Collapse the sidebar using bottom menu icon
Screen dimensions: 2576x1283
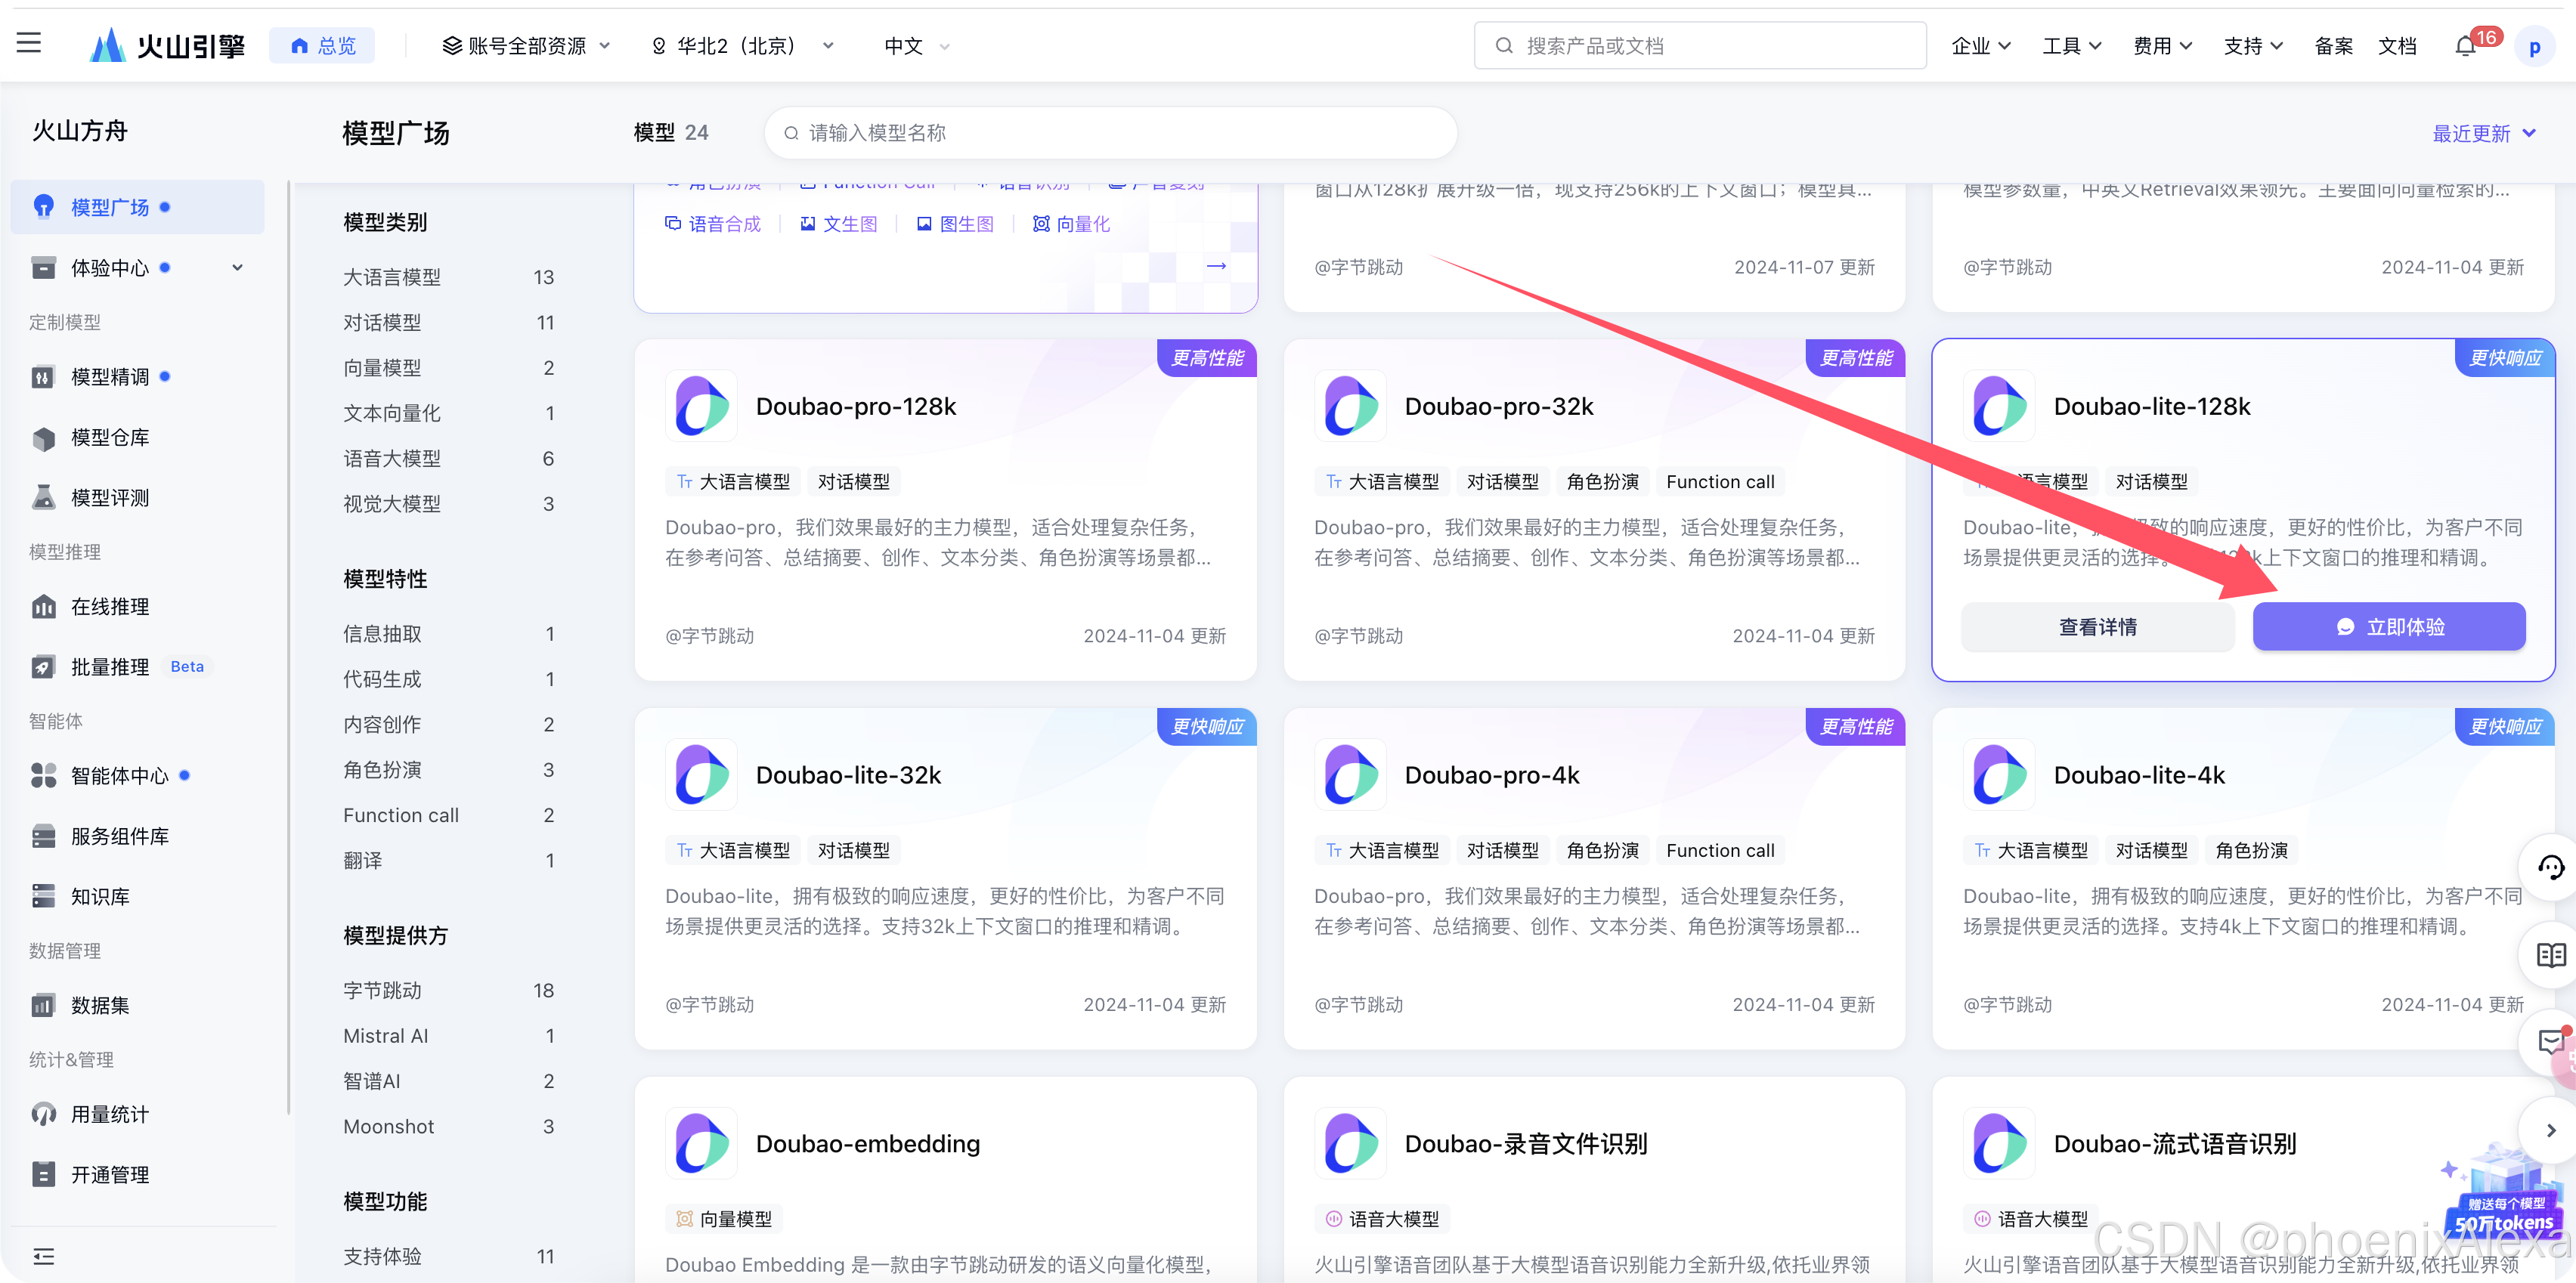coord(43,1256)
